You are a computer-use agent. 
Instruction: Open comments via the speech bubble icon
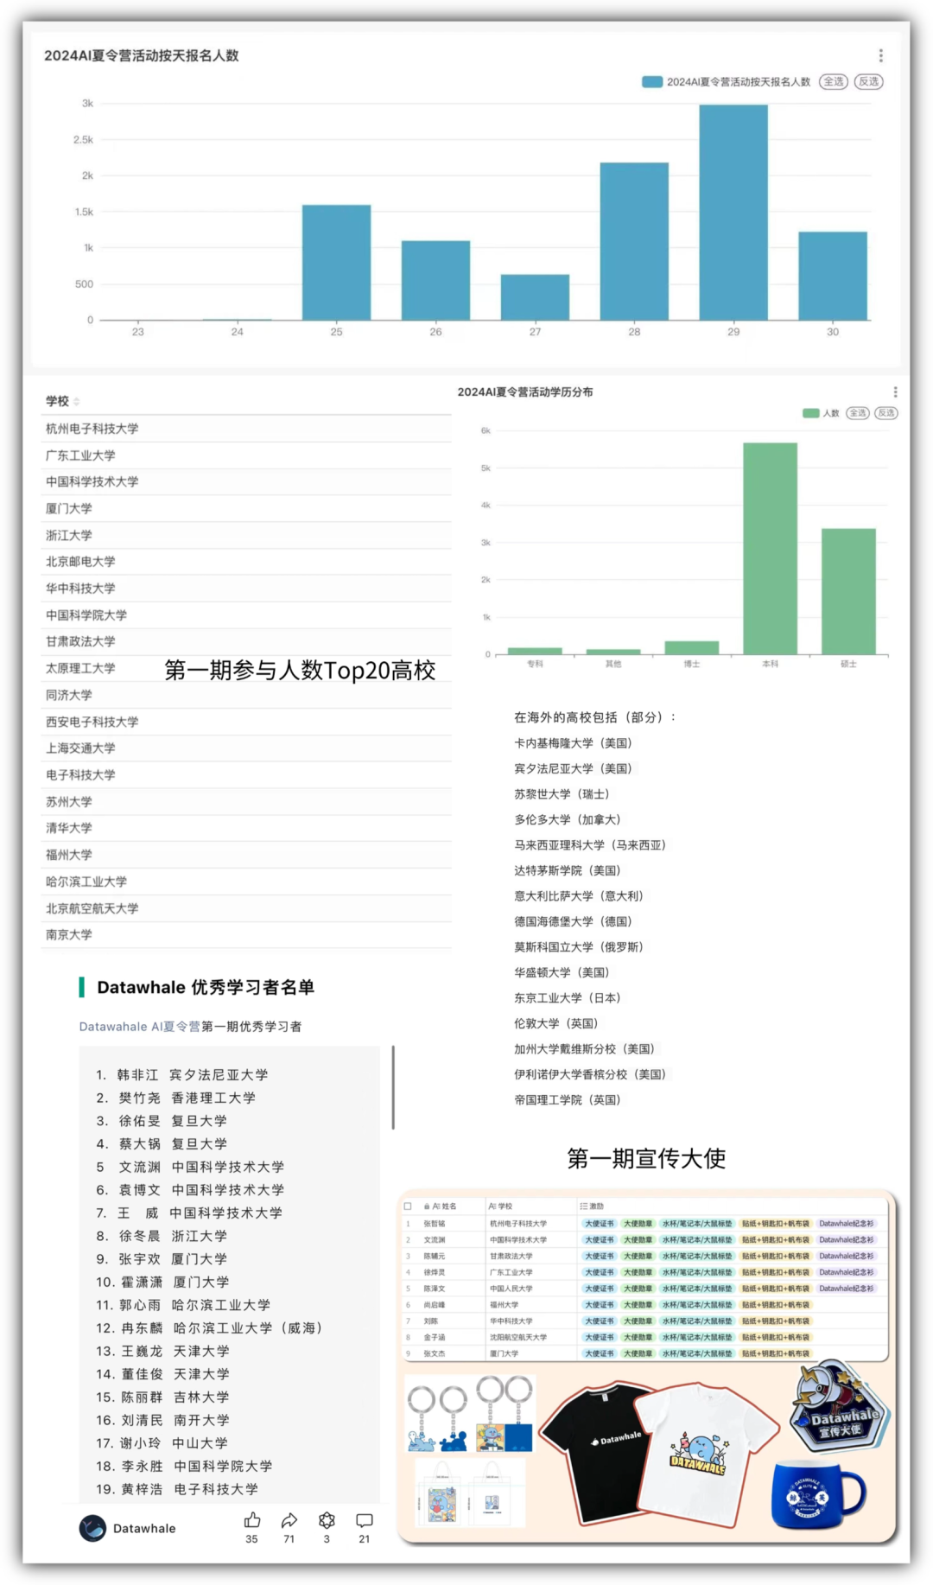pos(365,1519)
